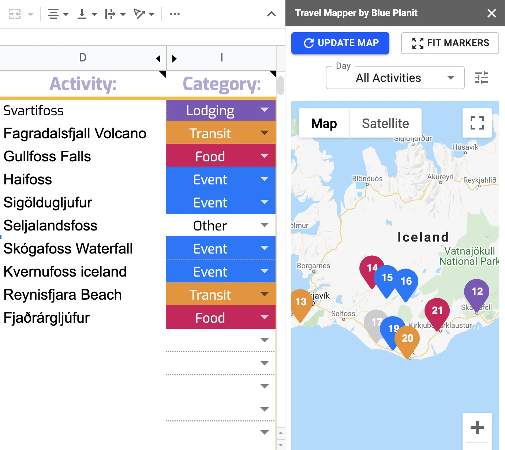Image resolution: width=505 pixels, height=450 pixels.
Task: Open the merge cells dropdown arrow
Action: pyautogui.click(x=31, y=14)
